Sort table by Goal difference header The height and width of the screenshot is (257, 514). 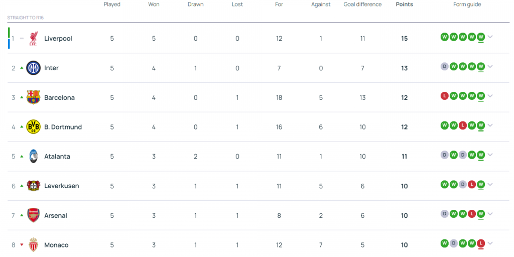click(x=362, y=4)
